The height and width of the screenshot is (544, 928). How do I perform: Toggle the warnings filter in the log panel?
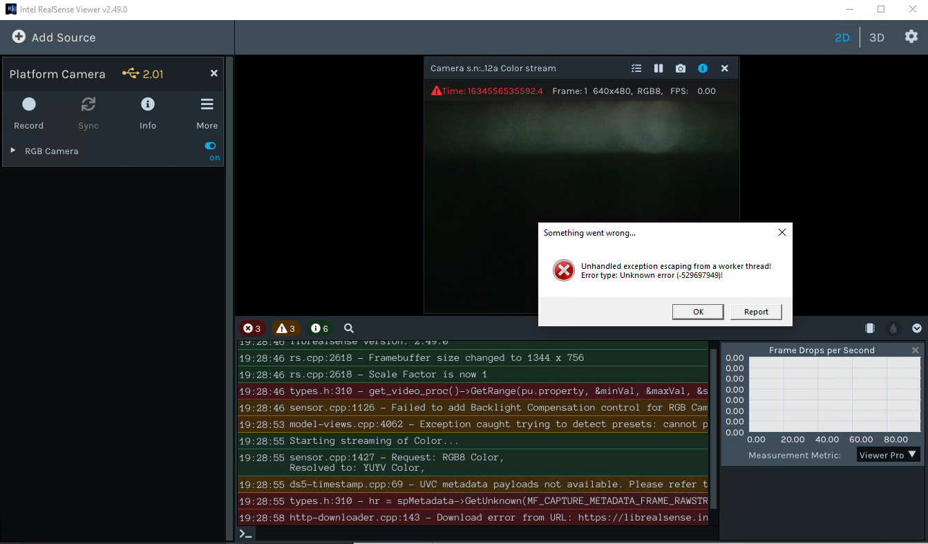tap(285, 328)
